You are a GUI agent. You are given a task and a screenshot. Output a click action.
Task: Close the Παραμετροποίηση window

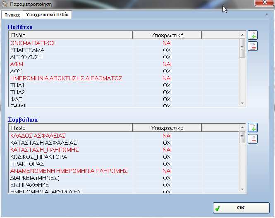(265, 2)
